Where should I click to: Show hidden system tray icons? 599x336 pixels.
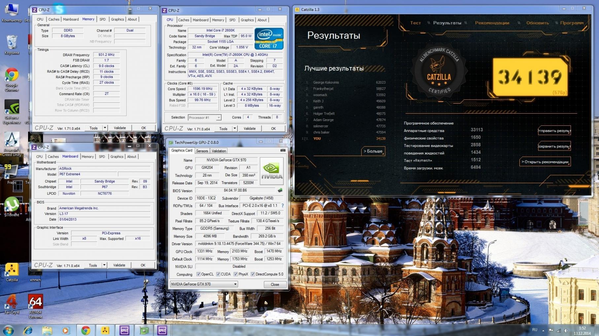click(543, 330)
